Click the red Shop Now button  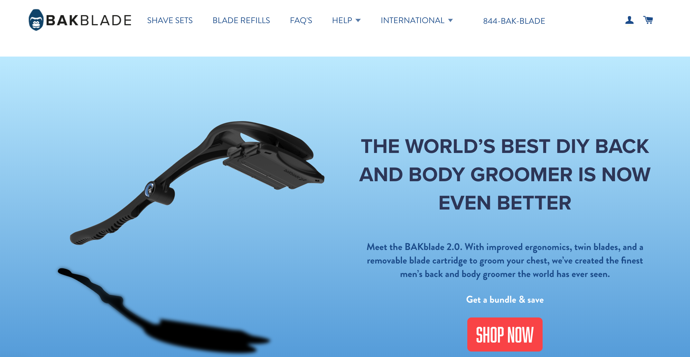[505, 334]
